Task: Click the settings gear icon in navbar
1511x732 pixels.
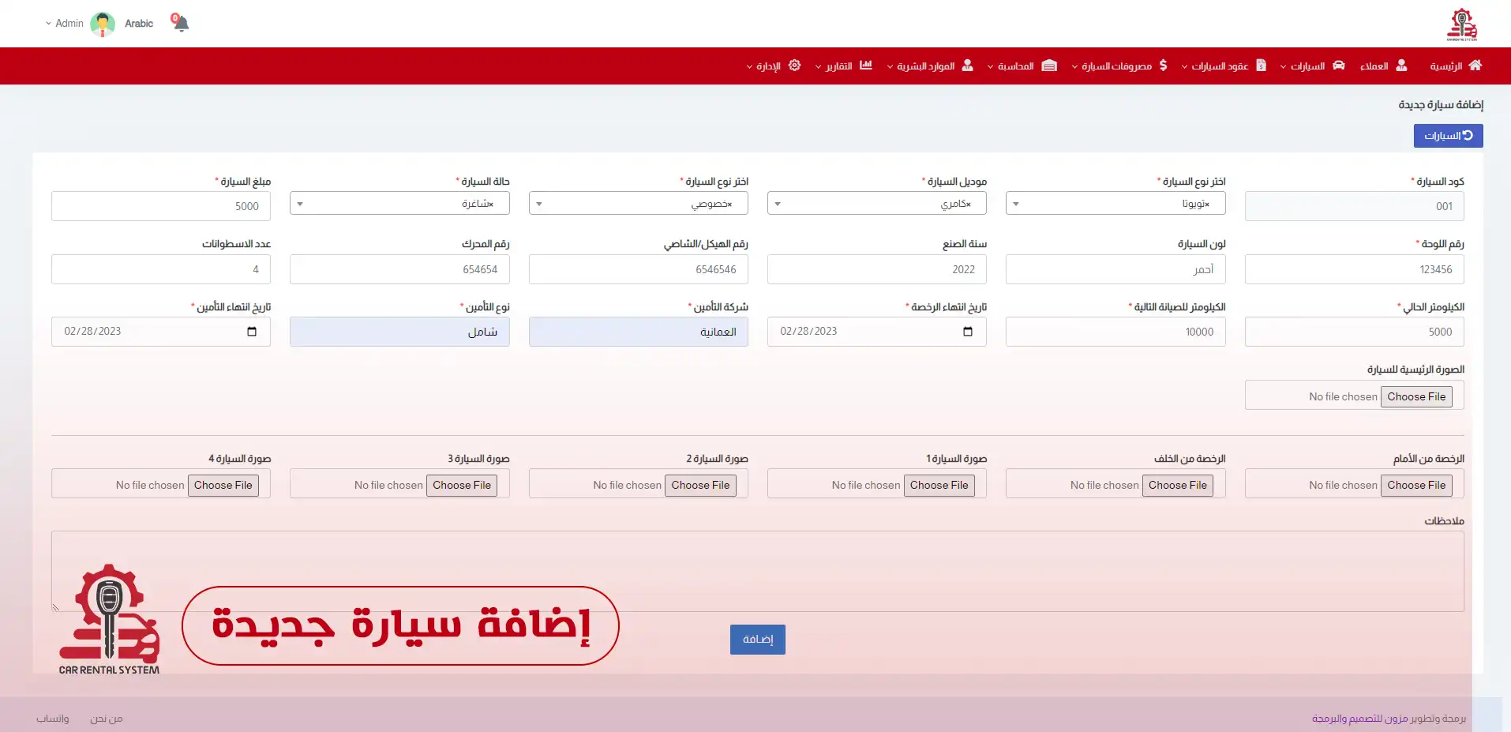Action: (794, 66)
